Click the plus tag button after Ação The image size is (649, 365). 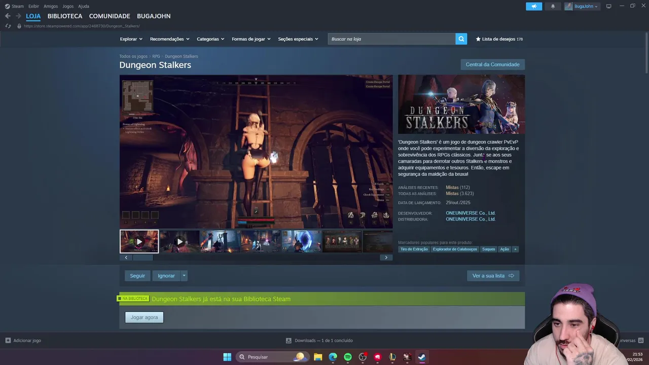pos(515,249)
